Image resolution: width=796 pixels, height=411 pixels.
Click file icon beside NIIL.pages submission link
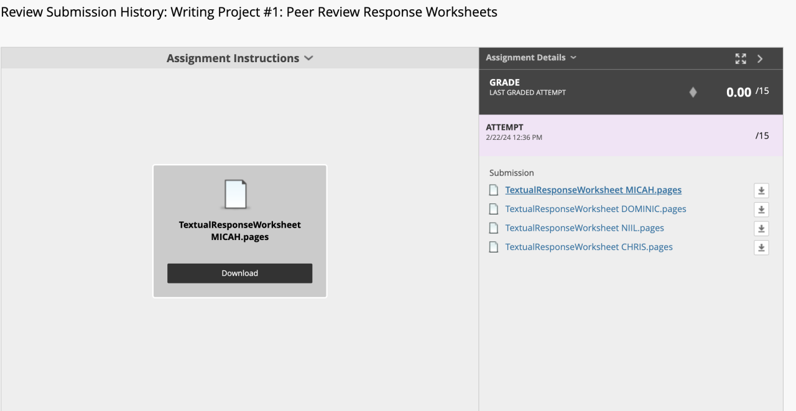(x=494, y=228)
